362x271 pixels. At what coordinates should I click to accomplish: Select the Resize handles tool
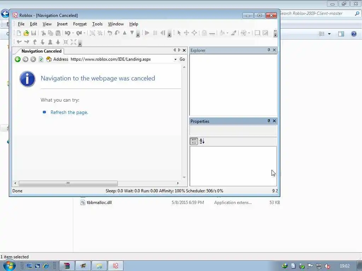pyautogui.click(x=194, y=33)
